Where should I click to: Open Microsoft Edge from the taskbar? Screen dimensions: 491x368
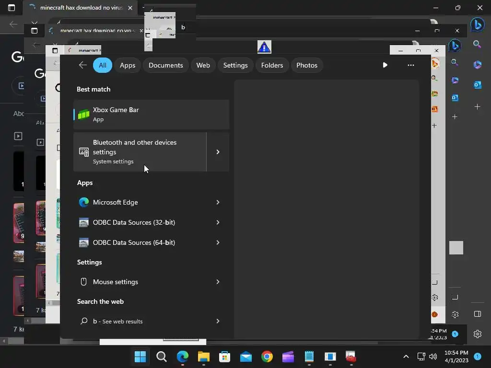point(183,356)
